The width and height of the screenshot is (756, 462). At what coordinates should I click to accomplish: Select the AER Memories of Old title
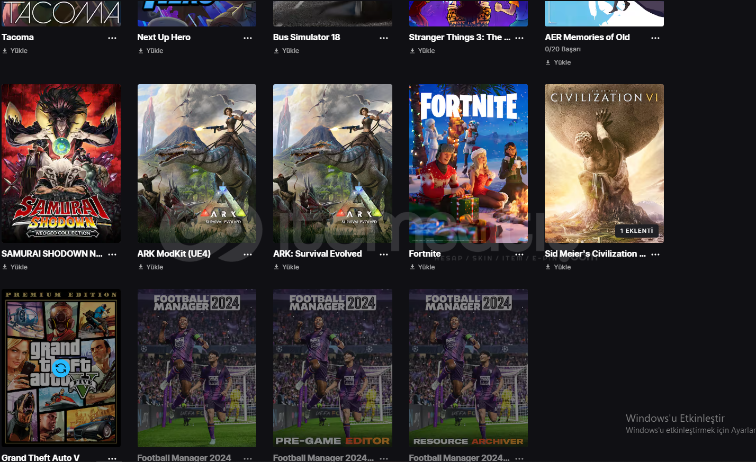tap(587, 38)
